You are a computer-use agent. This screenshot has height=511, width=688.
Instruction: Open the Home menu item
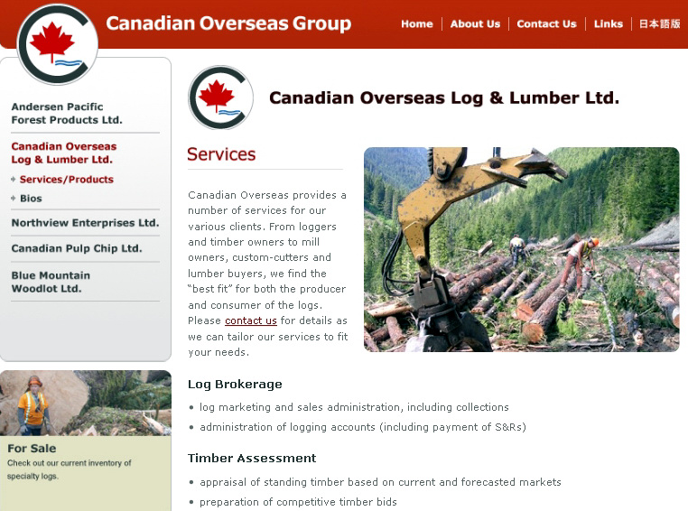point(417,24)
